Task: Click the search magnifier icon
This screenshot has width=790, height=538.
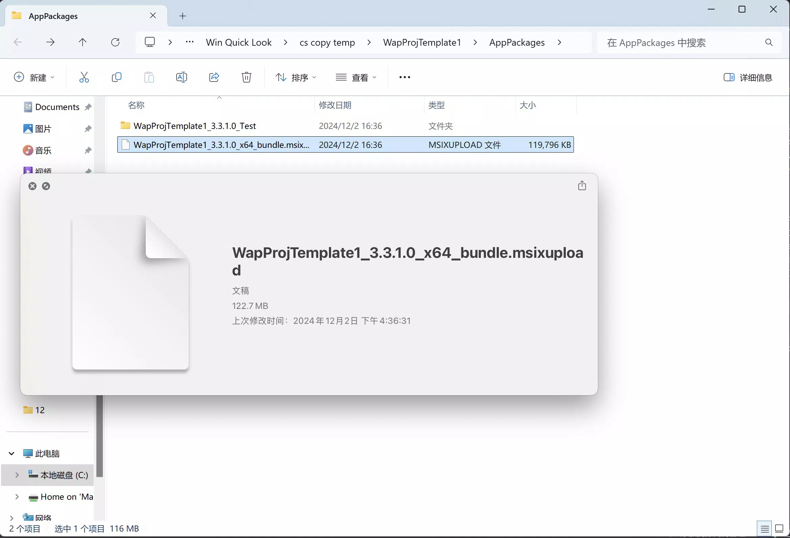Action: tap(769, 42)
